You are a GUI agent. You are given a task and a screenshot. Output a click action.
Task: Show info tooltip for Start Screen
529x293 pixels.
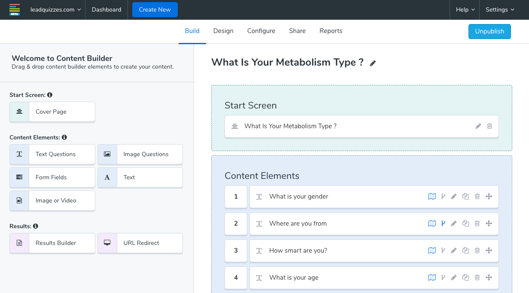pyautogui.click(x=50, y=95)
